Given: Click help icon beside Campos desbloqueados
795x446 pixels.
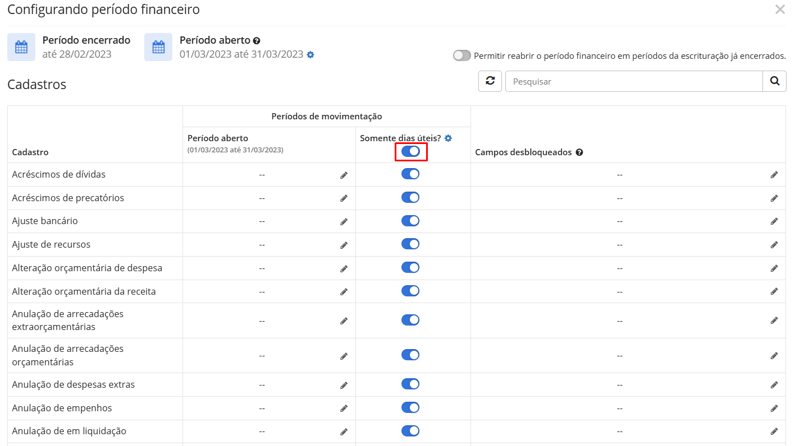Looking at the screenshot, I should [x=579, y=152].
